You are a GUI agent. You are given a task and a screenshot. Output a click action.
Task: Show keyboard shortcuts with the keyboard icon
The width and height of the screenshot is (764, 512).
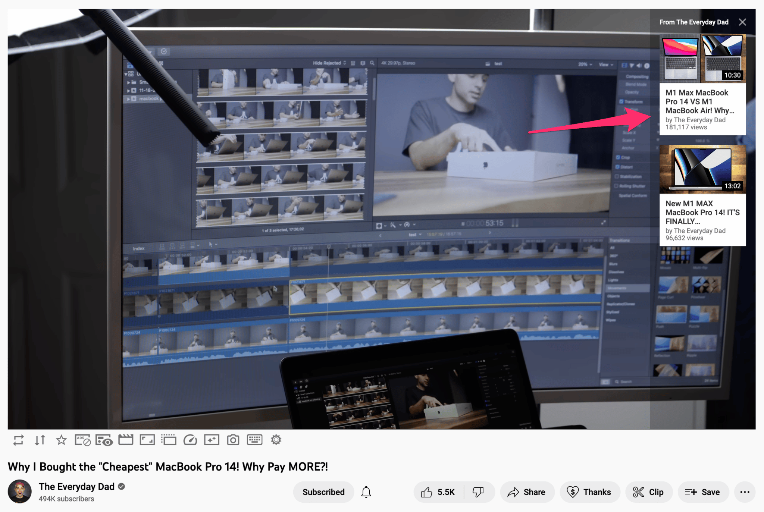254,440
